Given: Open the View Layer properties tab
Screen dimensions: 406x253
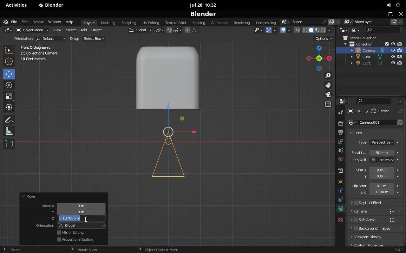Looking at the screenshot, I should (x=341, y=141).
